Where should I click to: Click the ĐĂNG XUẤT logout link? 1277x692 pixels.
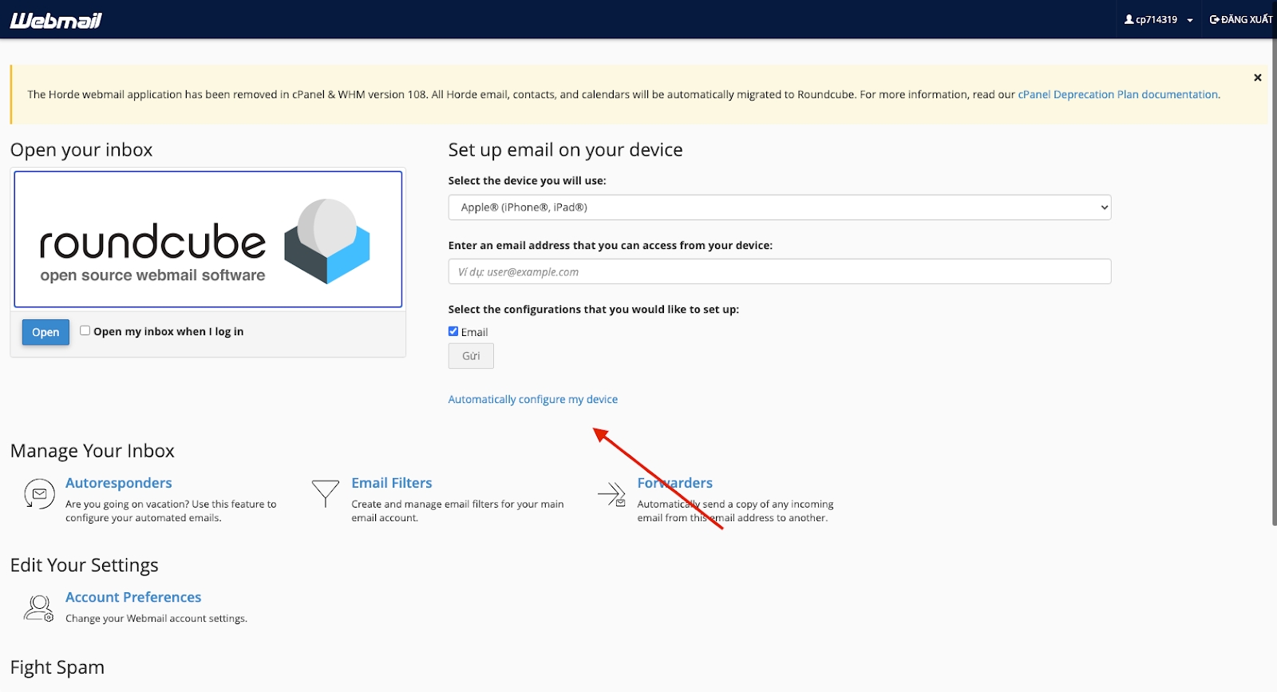(x=1241, y=20)
